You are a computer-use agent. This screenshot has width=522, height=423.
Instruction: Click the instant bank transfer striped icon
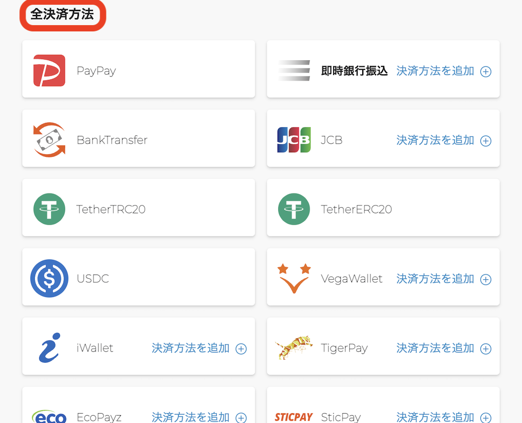[x=294, y=71]
